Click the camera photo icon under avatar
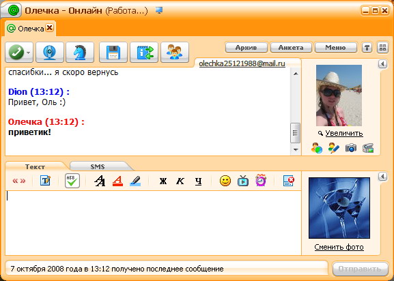The width and height of the screenshot is (394, 281). (x=351, y=148)
